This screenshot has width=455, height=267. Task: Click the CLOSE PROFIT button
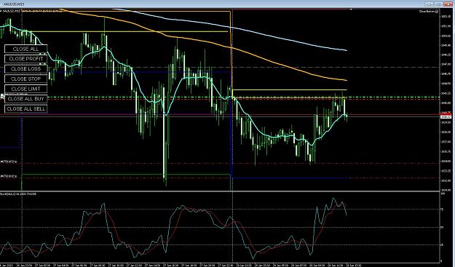(25, 59)
